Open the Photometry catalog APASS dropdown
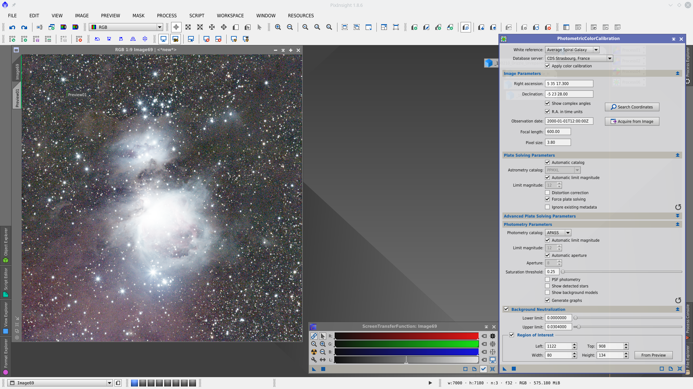This screenshot has height=389, width=693. pos(568,233)
